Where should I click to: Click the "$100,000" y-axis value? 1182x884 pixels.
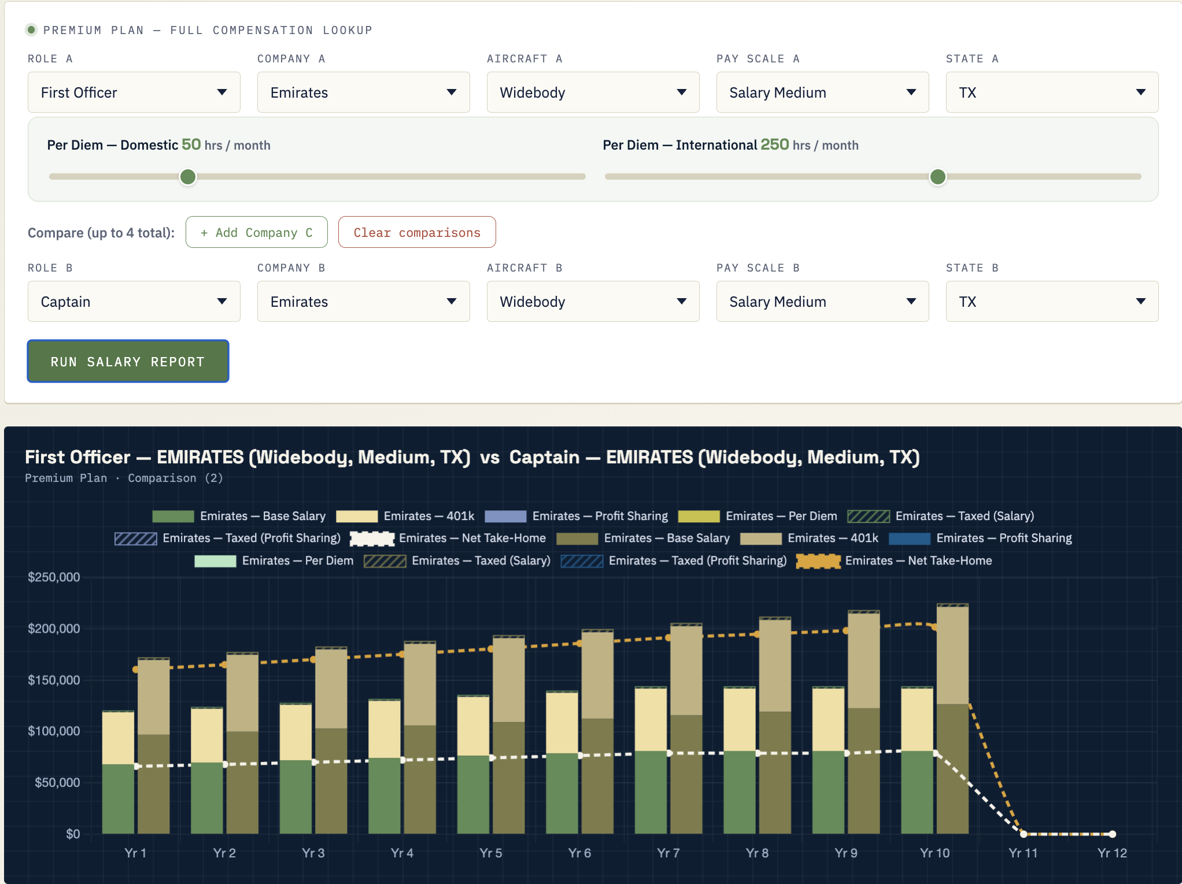(54, 731)
